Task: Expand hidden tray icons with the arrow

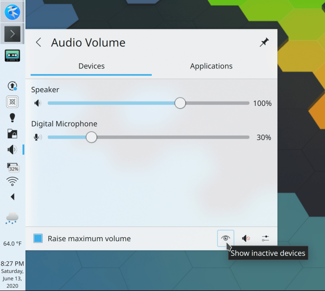Action: point(12,197)
